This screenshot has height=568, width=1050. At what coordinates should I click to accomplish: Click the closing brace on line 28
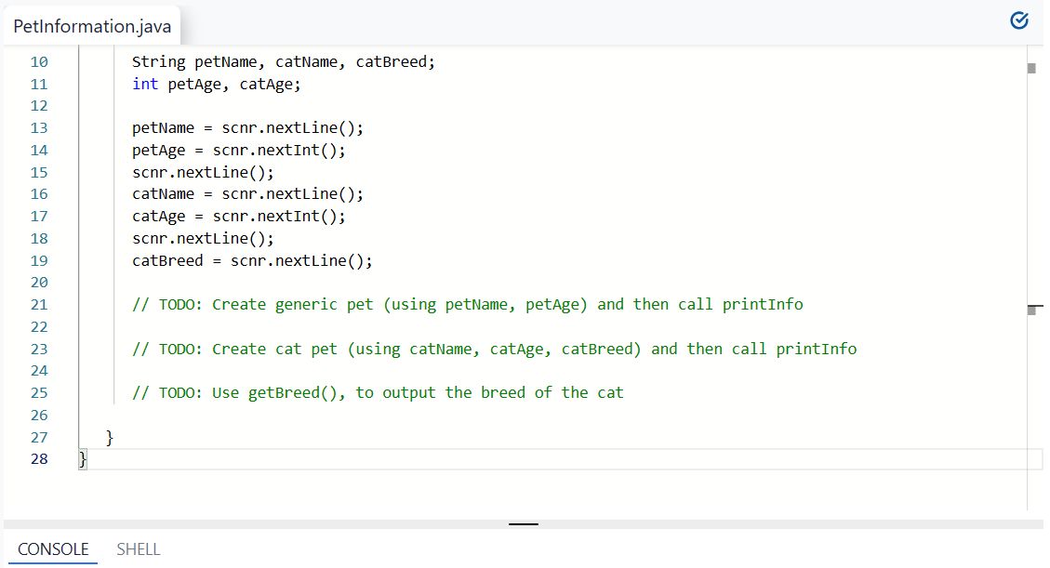click(83, 458)
